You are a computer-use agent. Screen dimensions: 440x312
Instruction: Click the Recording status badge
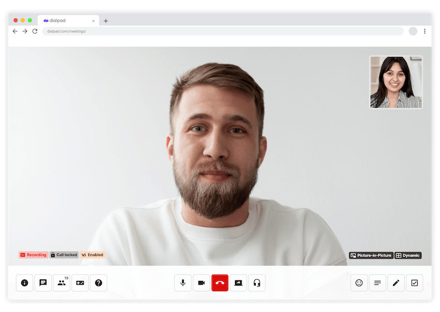(x=33, y=254)
